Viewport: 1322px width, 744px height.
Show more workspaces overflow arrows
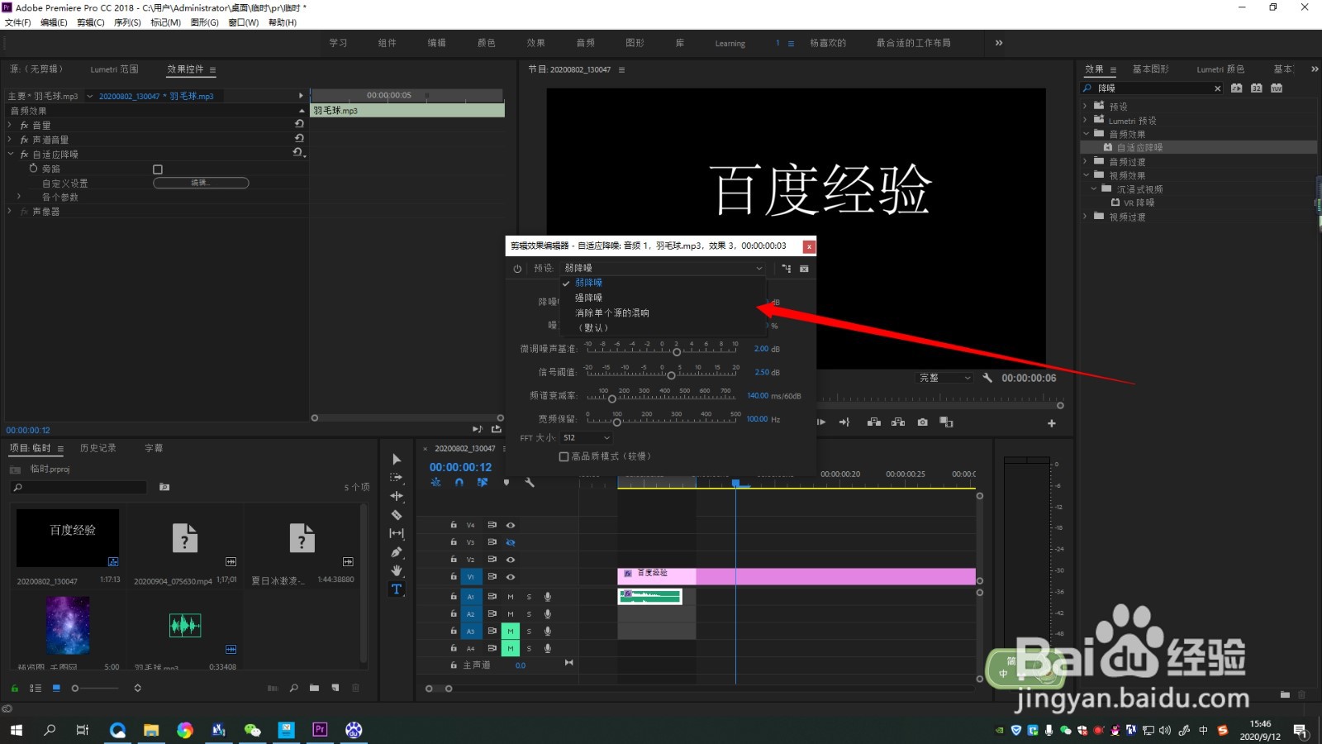[999, 42]
